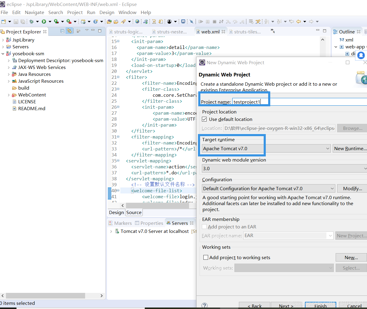367x309 pixels.
Task: Open the File menu
Action: (4, 12)
